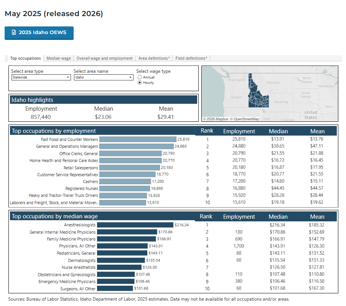This screenshot has height=306, width=346.
Task: Click the Laborers and Freight, Stock row label
Action: pos(54,203)
